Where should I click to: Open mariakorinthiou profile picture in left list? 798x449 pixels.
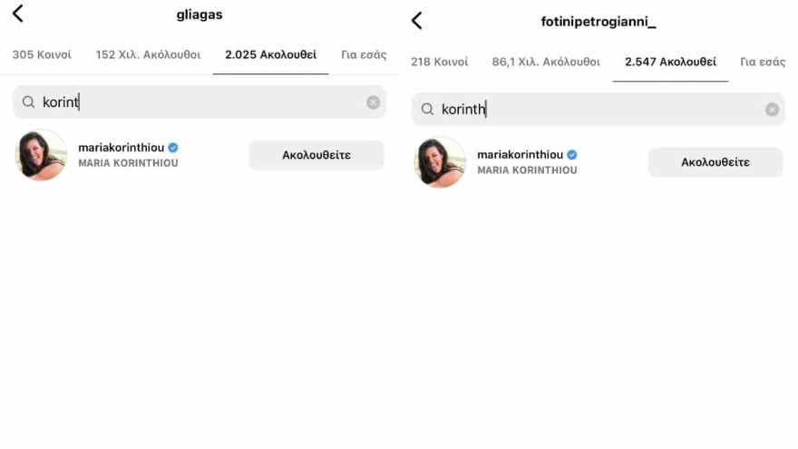[x=41, y=155]
